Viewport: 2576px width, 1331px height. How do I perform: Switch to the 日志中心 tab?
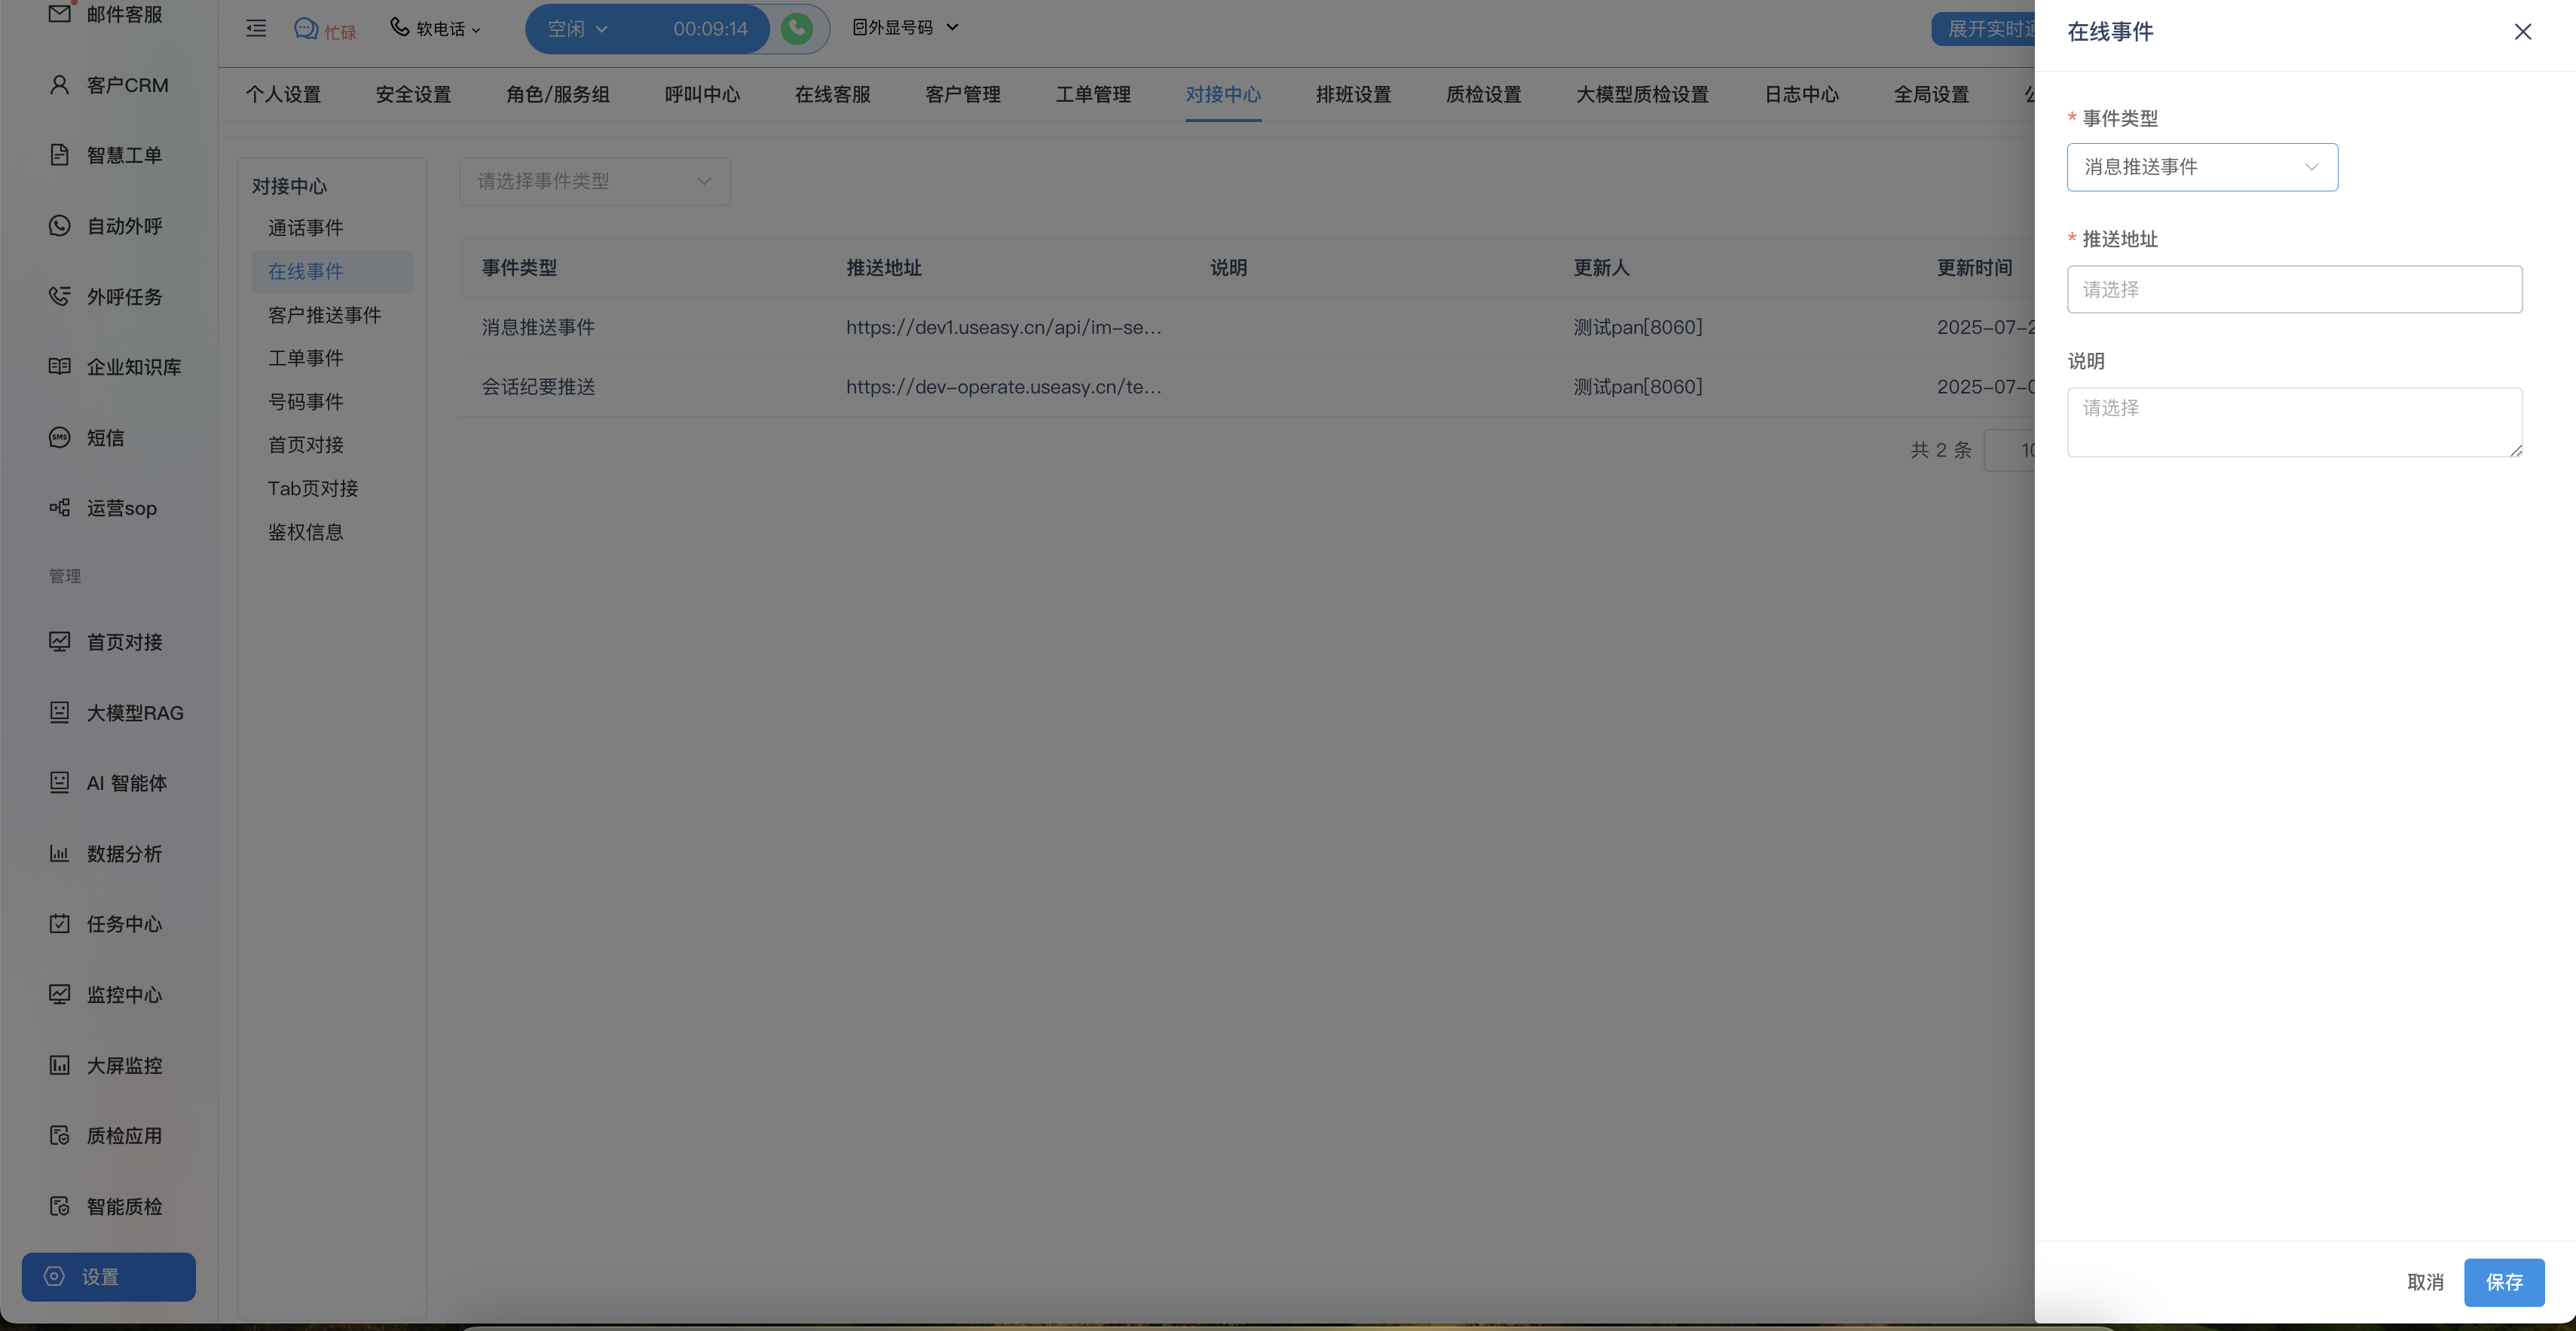[1801, 94]
